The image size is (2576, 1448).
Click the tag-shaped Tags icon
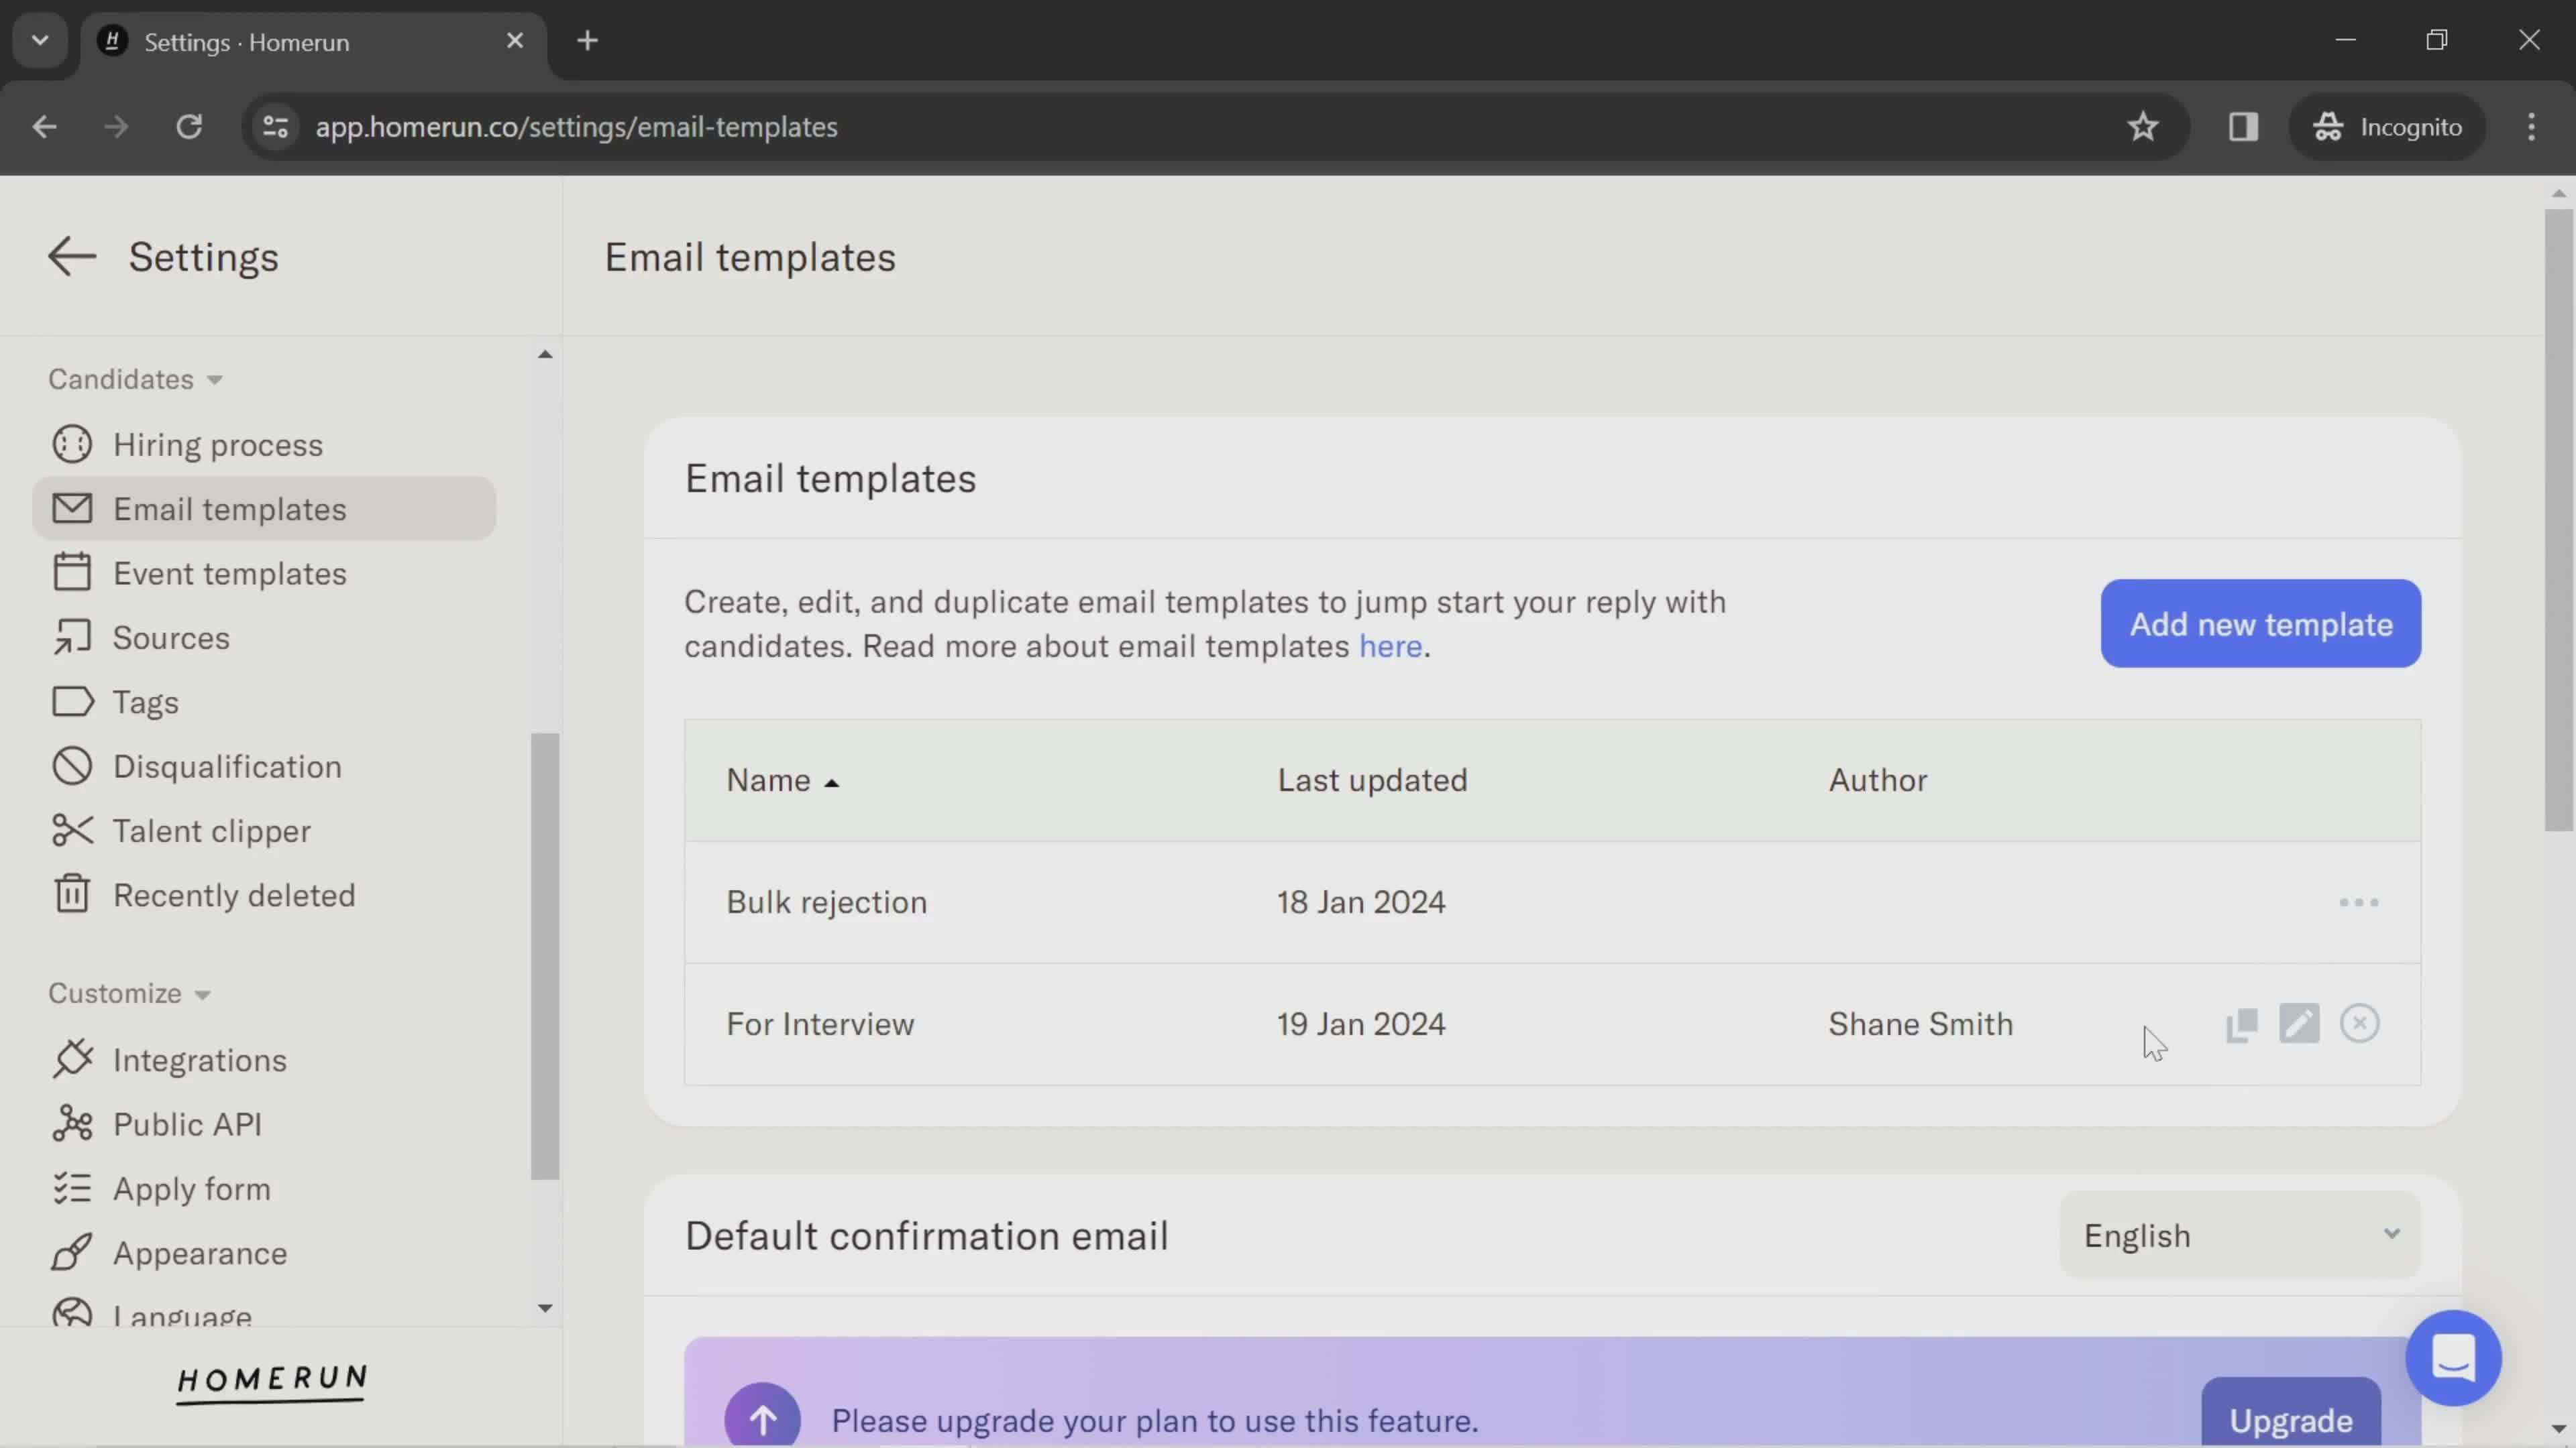(72, 701)
